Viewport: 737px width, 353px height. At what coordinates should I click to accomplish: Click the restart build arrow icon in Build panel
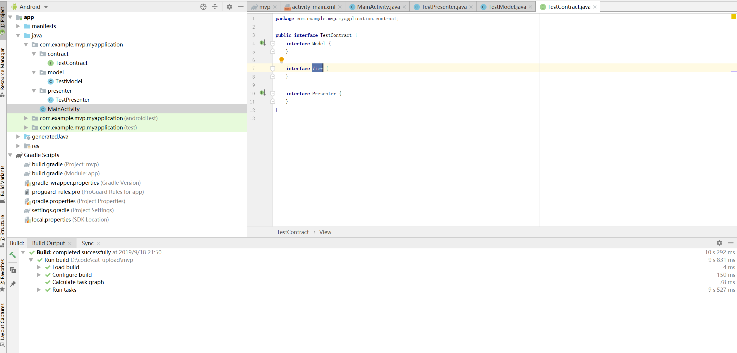(13, 255)
